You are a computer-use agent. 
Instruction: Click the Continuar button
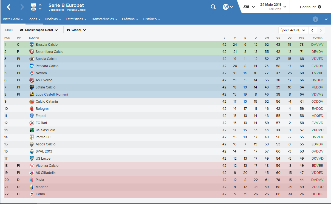(x=310, y=7)
